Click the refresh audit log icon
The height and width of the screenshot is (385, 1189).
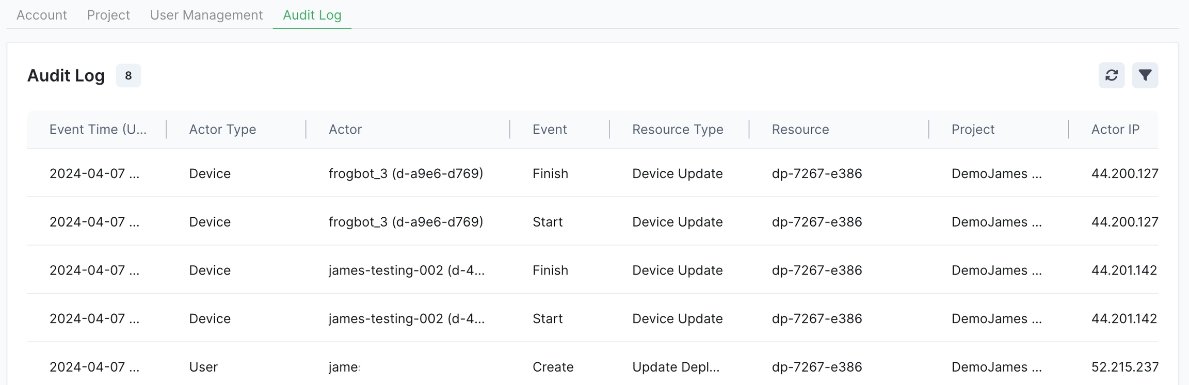pyautogui.click(x=1111, y=75)
